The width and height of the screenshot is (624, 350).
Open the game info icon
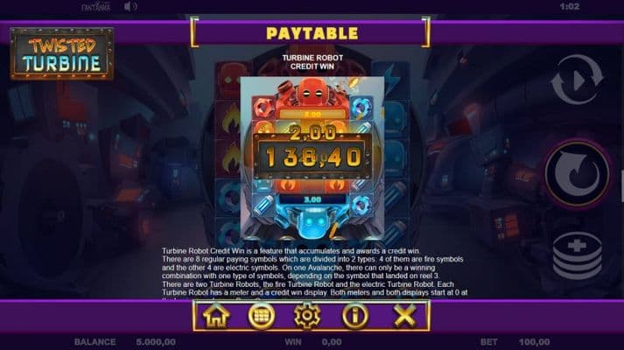point(354,316)
